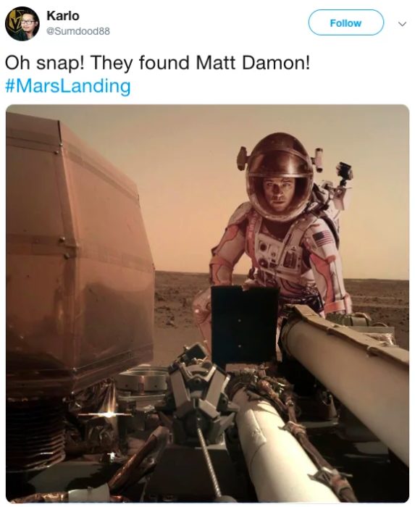Click the American flag patch on spacesuit
The image size is (415, 507).
tap(322, 237)
